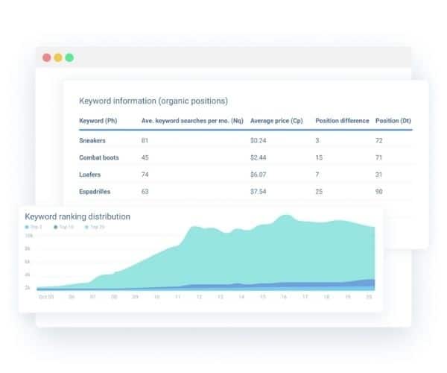Click the $6.07 average price cell

pos(259,175)
